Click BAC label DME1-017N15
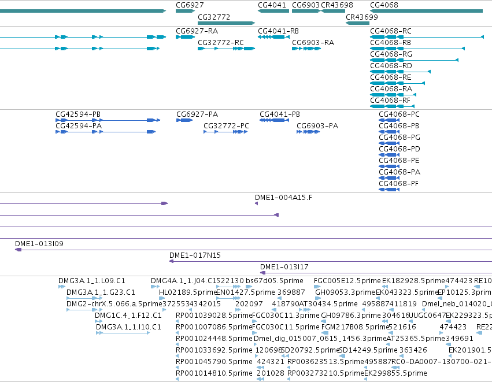Screen dimensions: 492x382 point(195,255)
